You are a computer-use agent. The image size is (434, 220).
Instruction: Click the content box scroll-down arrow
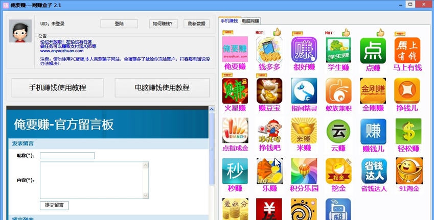coord(146,195)
